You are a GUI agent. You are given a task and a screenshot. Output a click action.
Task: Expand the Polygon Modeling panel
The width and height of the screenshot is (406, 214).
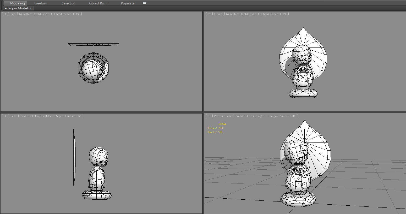(x=18, y=8)
